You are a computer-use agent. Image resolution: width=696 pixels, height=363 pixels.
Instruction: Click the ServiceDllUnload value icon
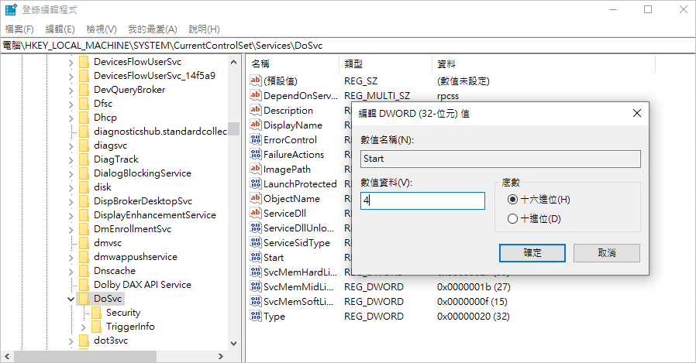[255, 228]
